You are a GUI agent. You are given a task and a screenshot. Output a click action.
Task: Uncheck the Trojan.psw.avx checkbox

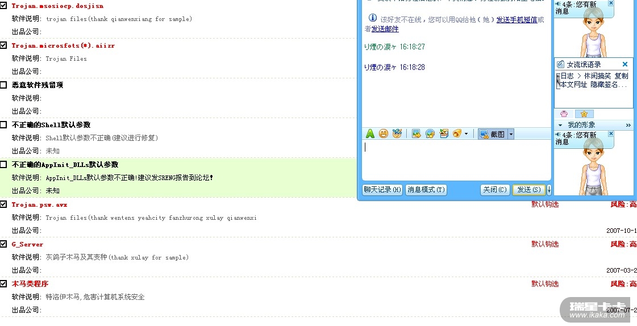tap(3, 204)
